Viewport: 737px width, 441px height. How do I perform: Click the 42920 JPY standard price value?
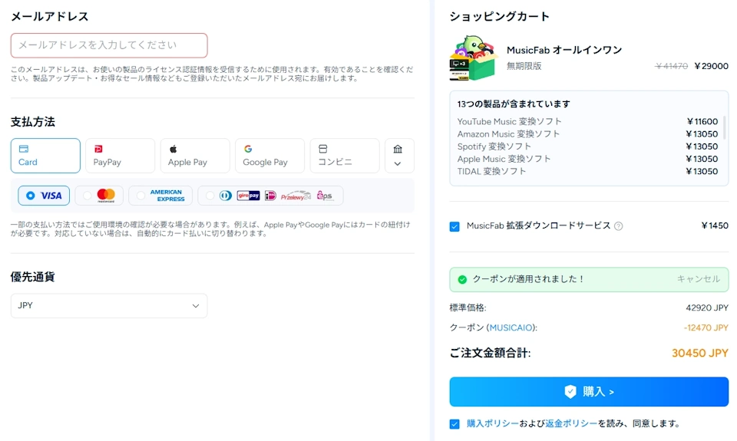point(707,308)
